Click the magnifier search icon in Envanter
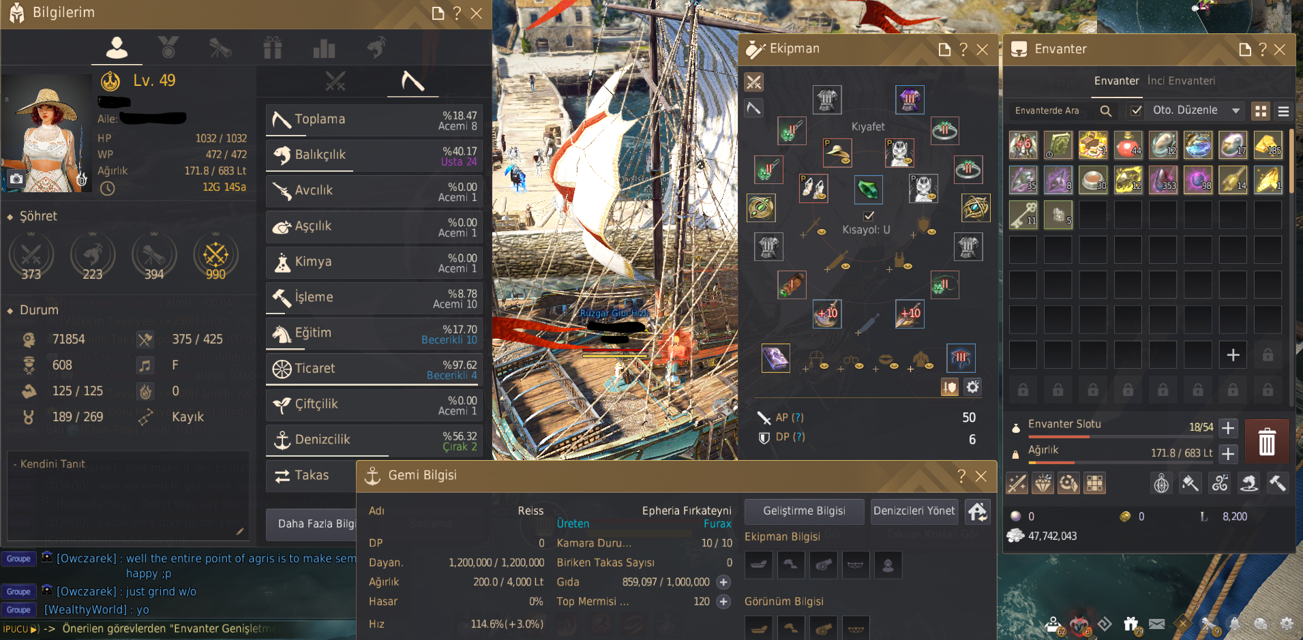The height and width of the screenshot is (640, 1303). click(1106, 110)
